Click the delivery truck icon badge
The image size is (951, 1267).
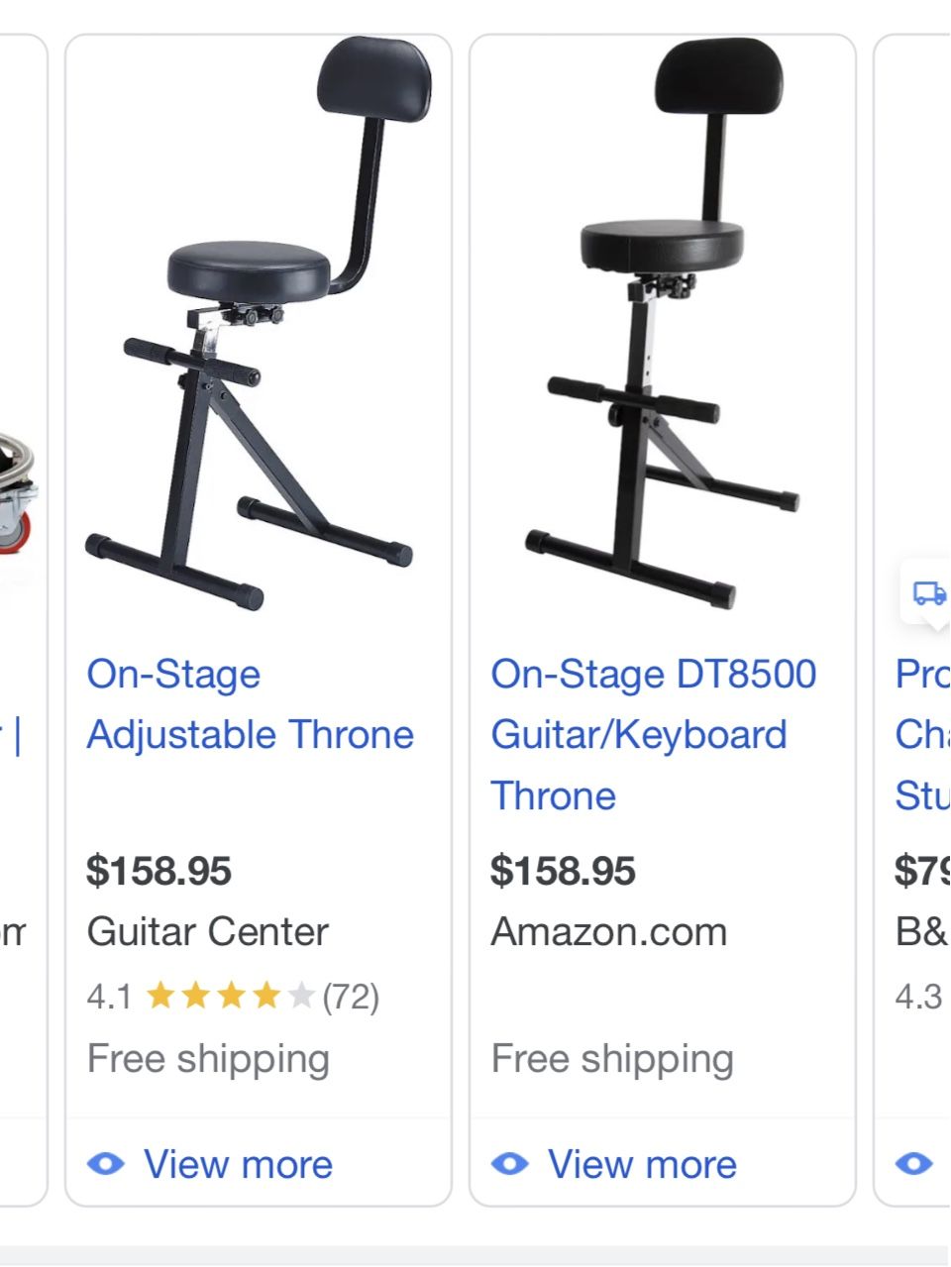tap(928, 593)
